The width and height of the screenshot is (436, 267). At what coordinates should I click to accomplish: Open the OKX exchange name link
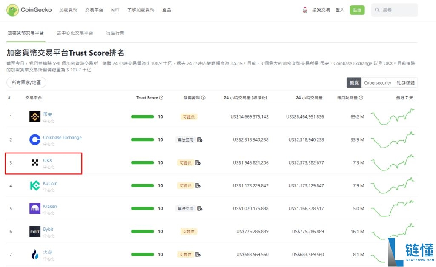tap(48, 160)
